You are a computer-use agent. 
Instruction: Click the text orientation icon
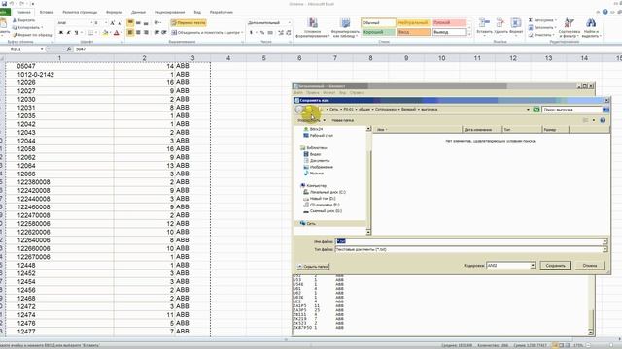[157, 23]
